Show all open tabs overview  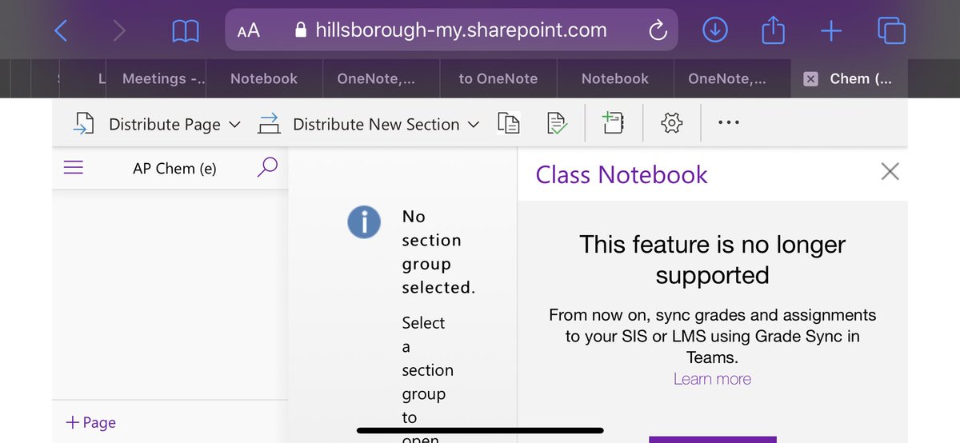(891, 30)
